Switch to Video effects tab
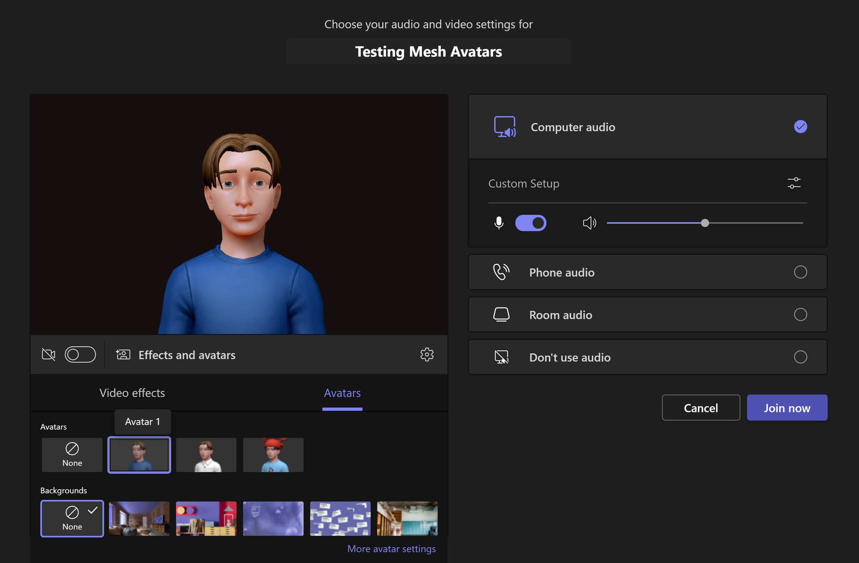Image resolution: width=859 pixels, height=563 pixels. pyautogui.click(x=133, y=392)
